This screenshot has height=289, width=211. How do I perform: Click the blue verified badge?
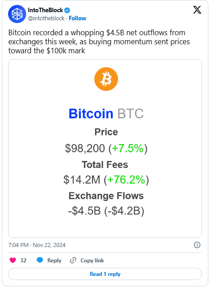click(x=67, y=10)
